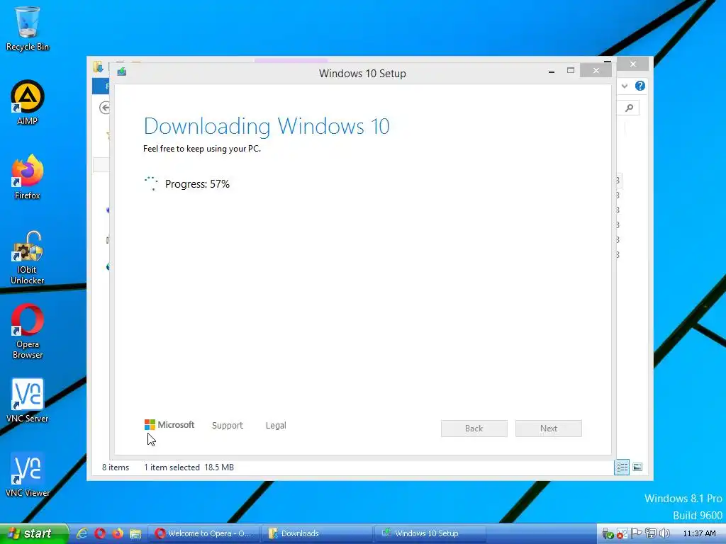Click the Progress: 57% text
The width and height of the screenshot is (726, 544).
[197, 184]
